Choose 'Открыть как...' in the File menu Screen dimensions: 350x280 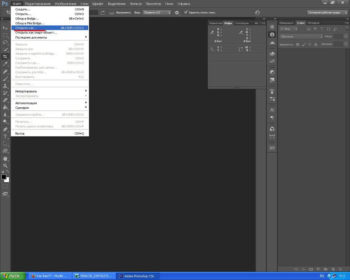click(26, 28)
